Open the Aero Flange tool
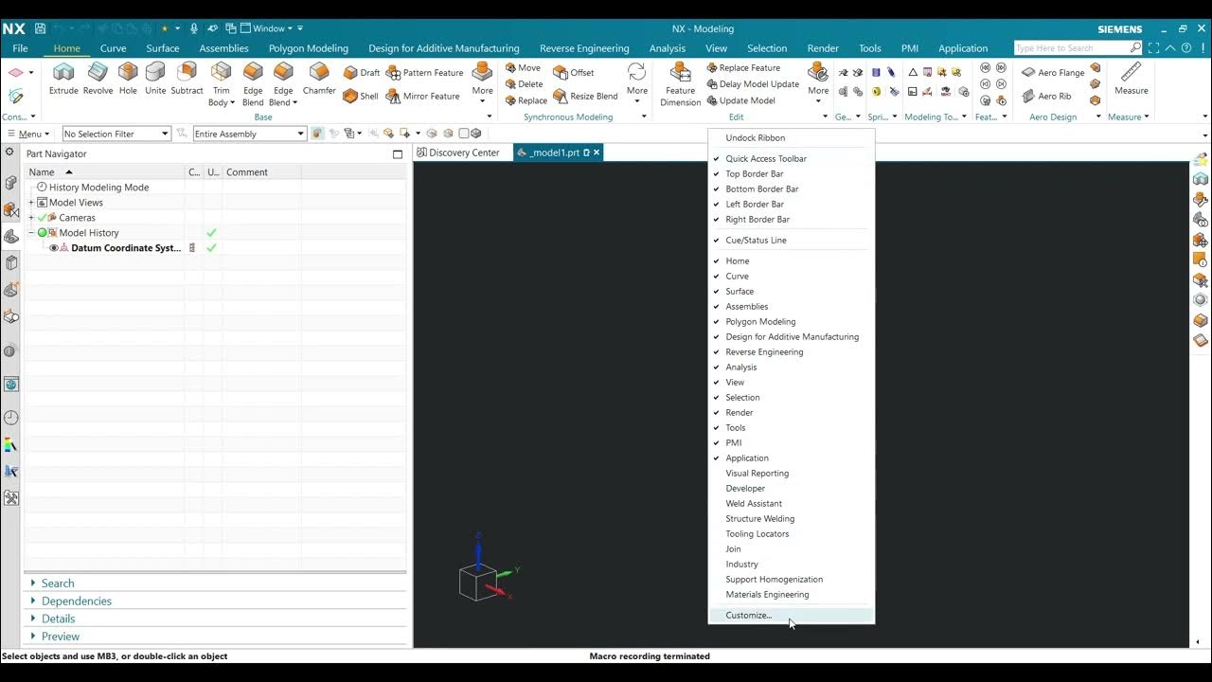This screenshot has width=1212, height=682. 1053,73
